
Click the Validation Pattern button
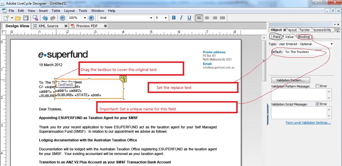[290, 80]
